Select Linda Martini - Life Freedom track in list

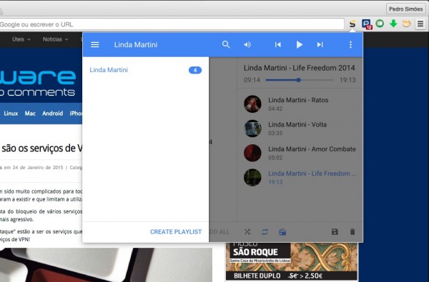point(300,178)
